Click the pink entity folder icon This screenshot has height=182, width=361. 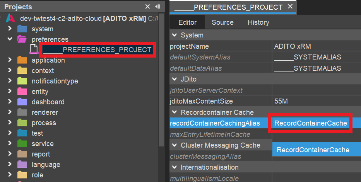click(x=22, y=92)
